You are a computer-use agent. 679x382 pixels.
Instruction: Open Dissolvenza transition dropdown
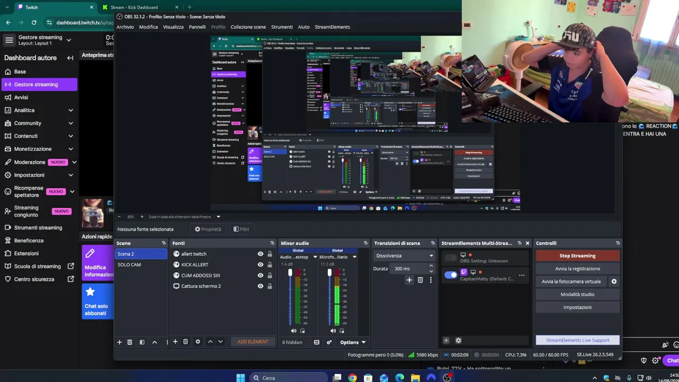click(404, 256)
